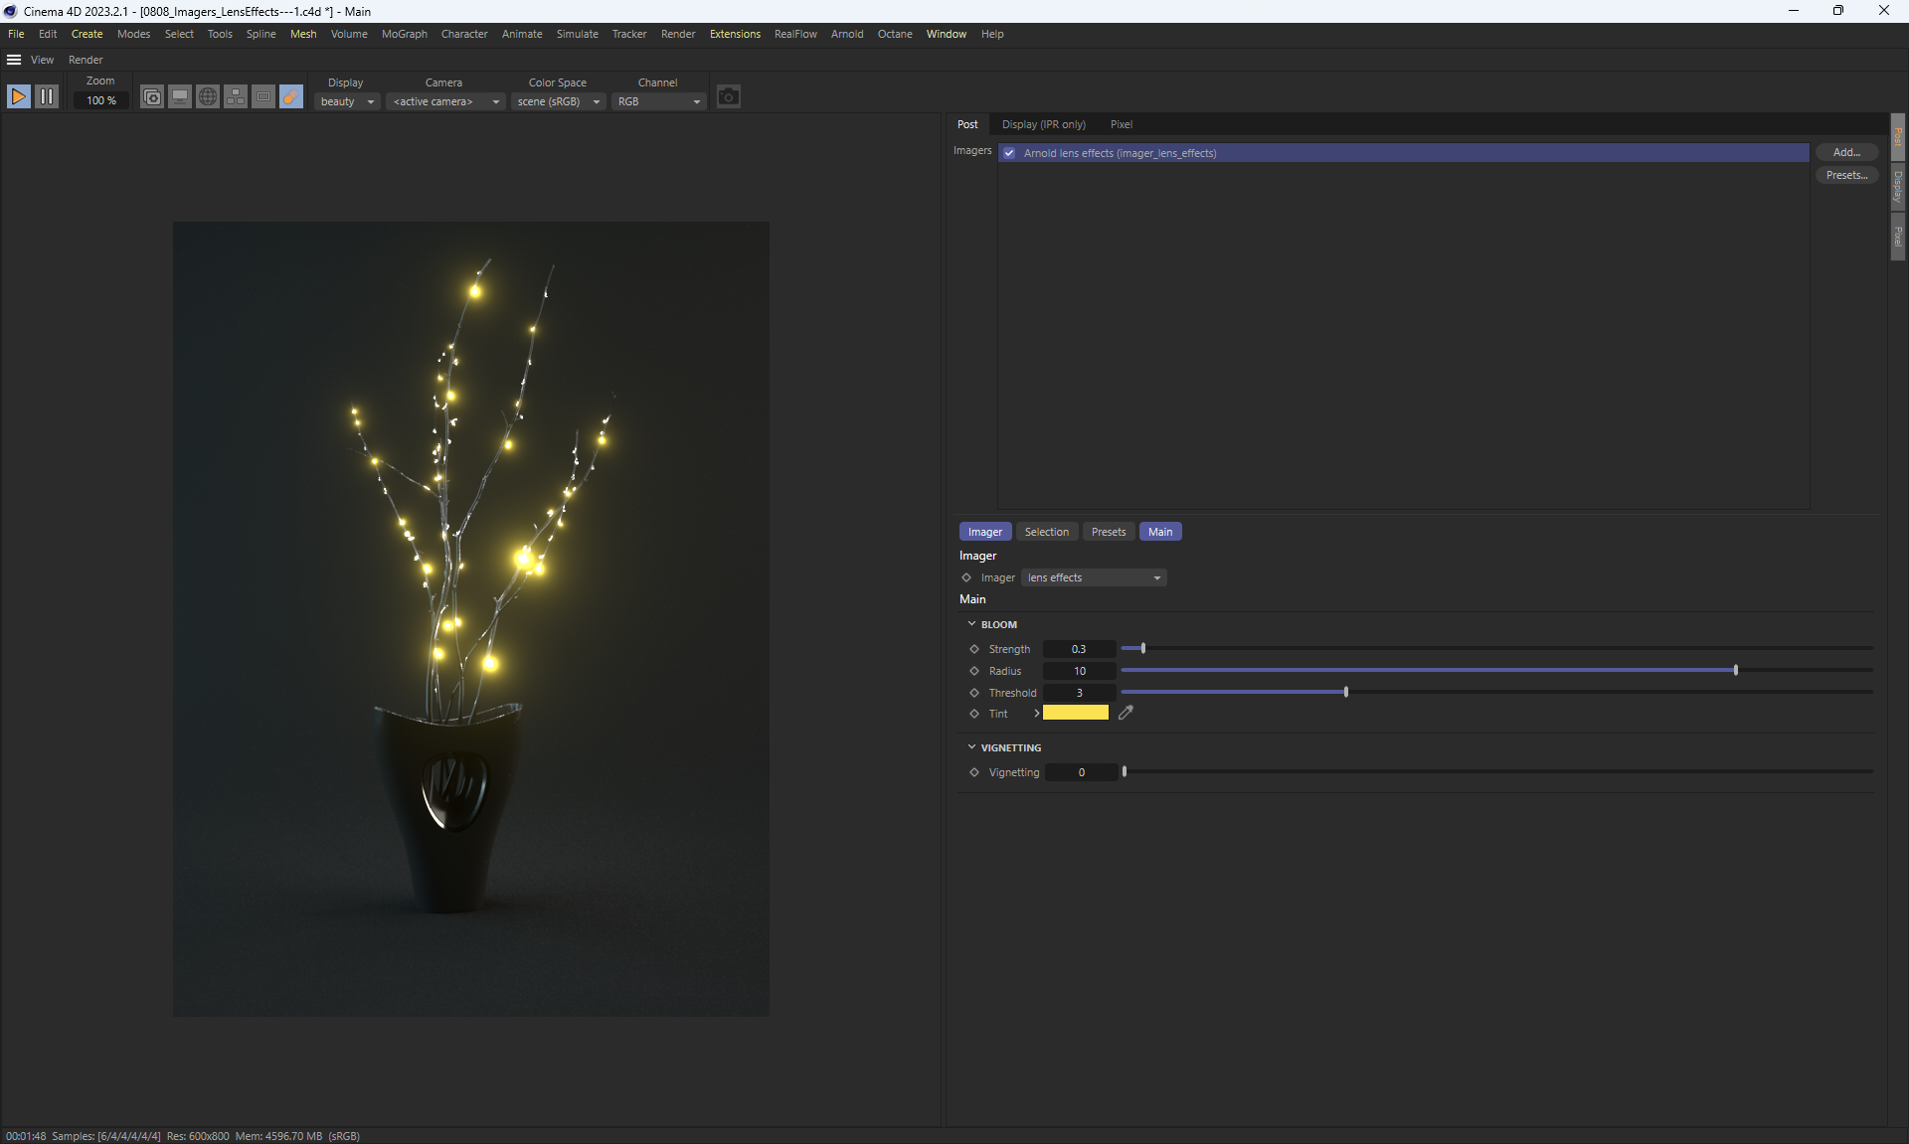Collapse the BLOOM section
This screenshot has width=1909, height=1144.
point(971,624)
